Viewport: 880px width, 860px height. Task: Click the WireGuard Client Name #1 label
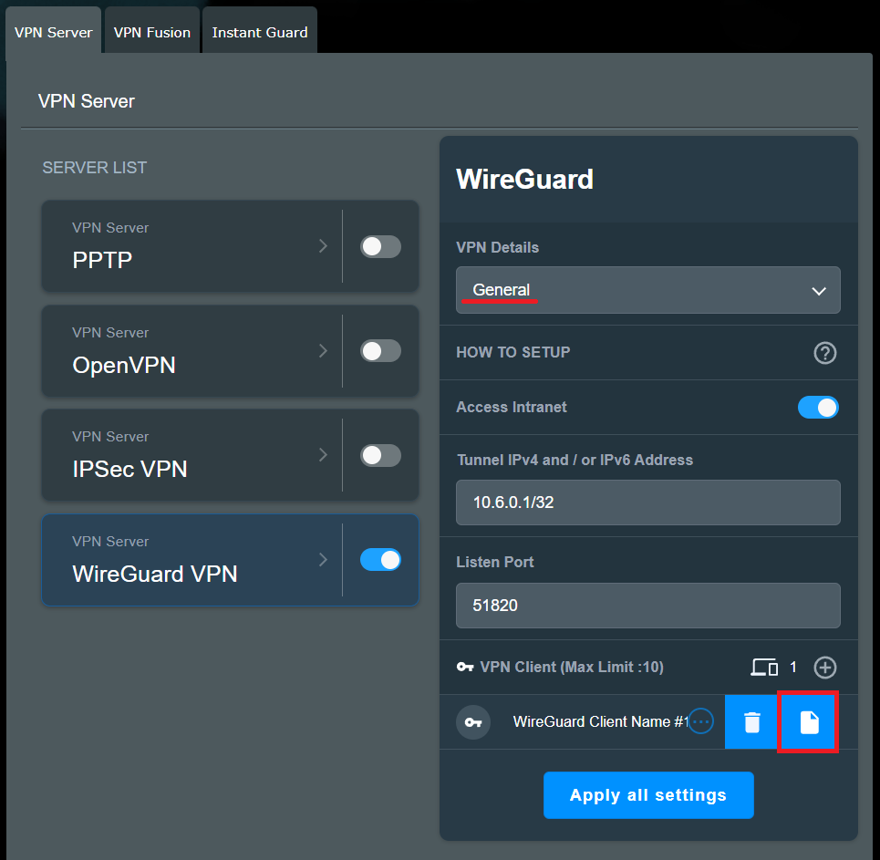click(x=600, y=722)
